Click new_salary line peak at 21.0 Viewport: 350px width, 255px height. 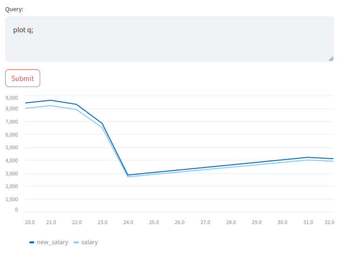click(51, 100)
